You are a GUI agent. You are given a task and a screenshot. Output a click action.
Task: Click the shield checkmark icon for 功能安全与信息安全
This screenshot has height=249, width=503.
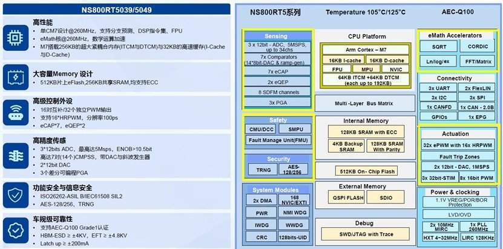coord(15,193)
